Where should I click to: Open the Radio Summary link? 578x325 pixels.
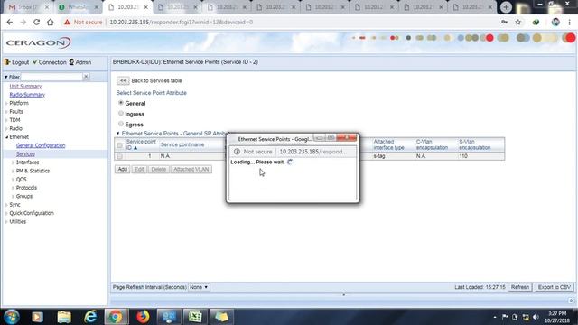point(27,95)
